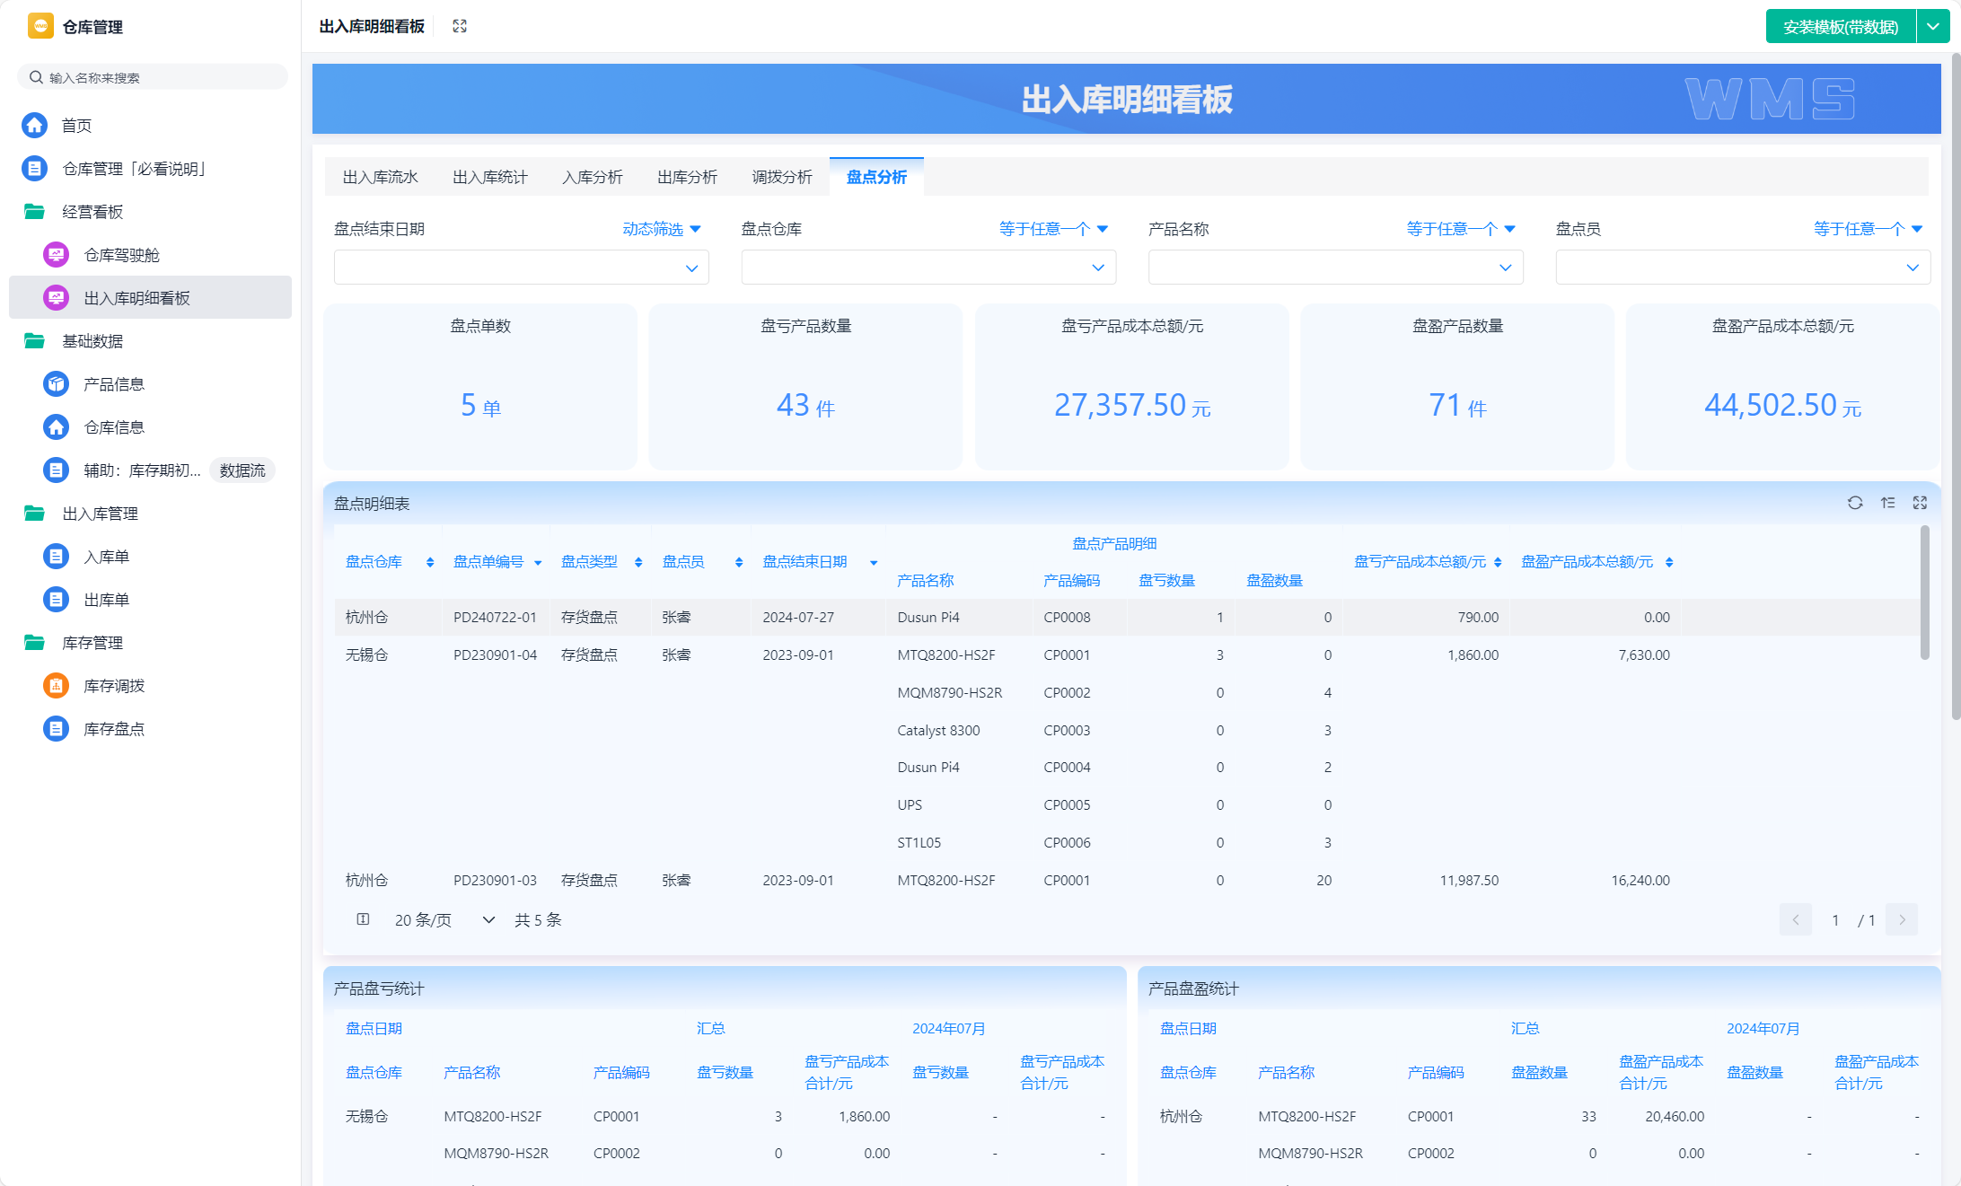Image resolution: width=1961 pixels, height=1186 pixels.
Task: Sort the table by 盘点仓库 column
Action: click(x=430, y=562)
